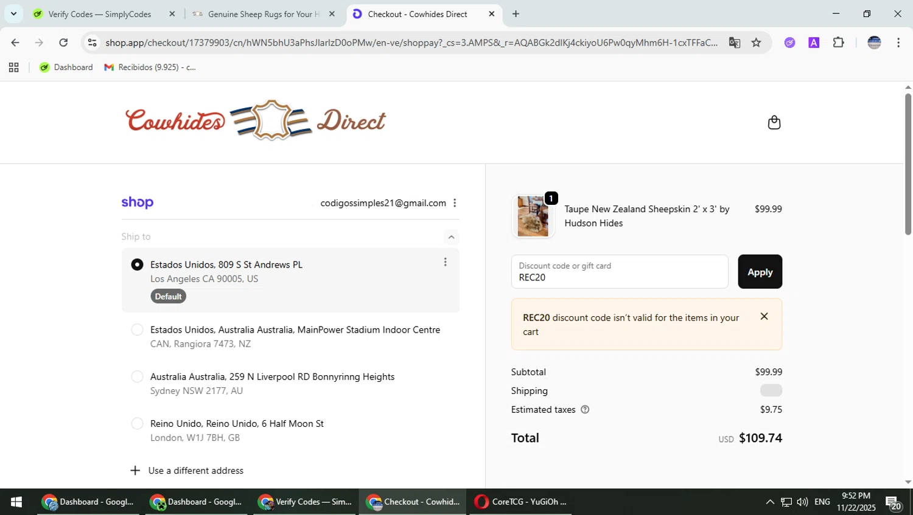Click the discount code input field
Viewport: 913px width, 515px height.
click(x=620, y=272)
